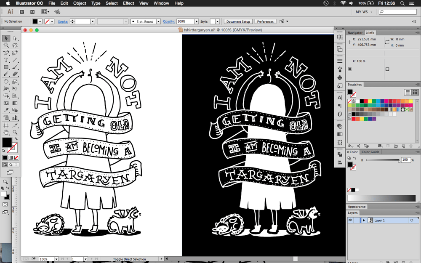Click the Document Setup button
Viewport: 421px width, 263px height.
[238, 21]
